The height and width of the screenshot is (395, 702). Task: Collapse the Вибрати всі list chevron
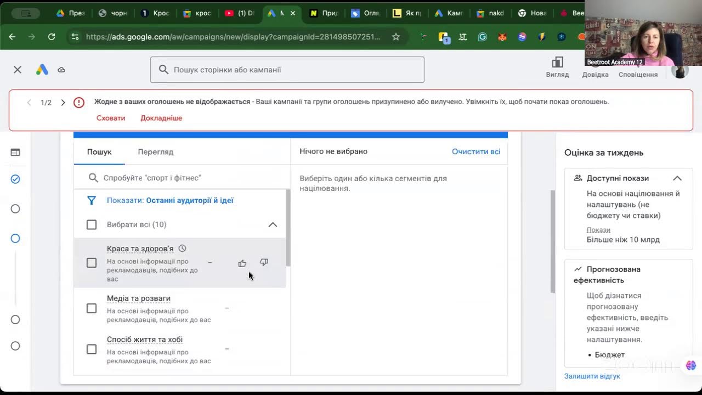point(273,224)
